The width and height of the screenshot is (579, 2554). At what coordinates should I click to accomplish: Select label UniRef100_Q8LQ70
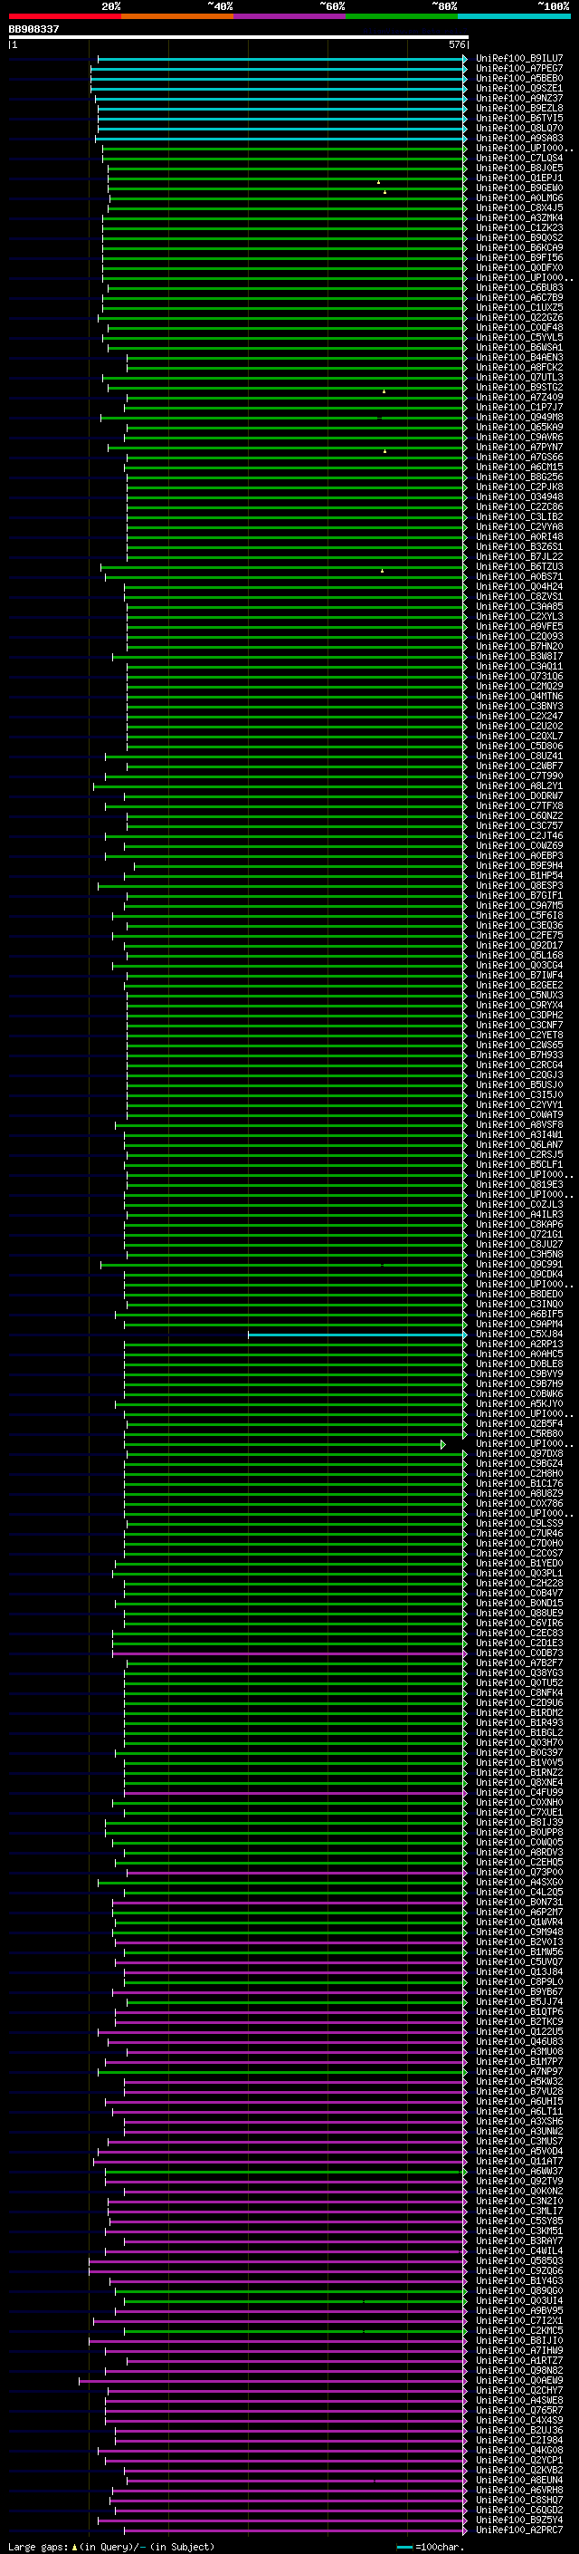point(519,128)
